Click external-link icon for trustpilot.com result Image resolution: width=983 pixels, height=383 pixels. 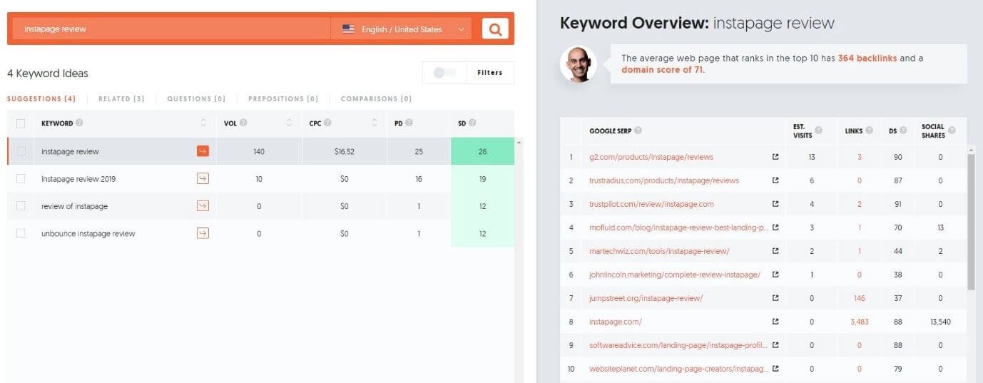coord(775,204)
